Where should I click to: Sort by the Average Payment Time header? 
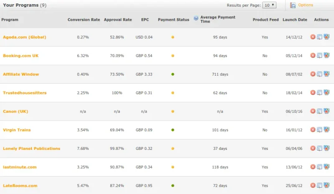pyautogui.click(x=218, y=19)
